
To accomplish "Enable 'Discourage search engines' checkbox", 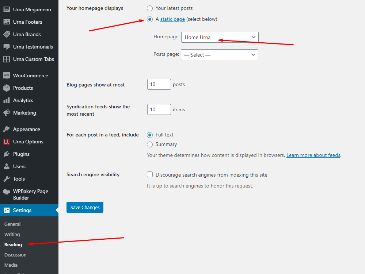I will tap(150, 174).
